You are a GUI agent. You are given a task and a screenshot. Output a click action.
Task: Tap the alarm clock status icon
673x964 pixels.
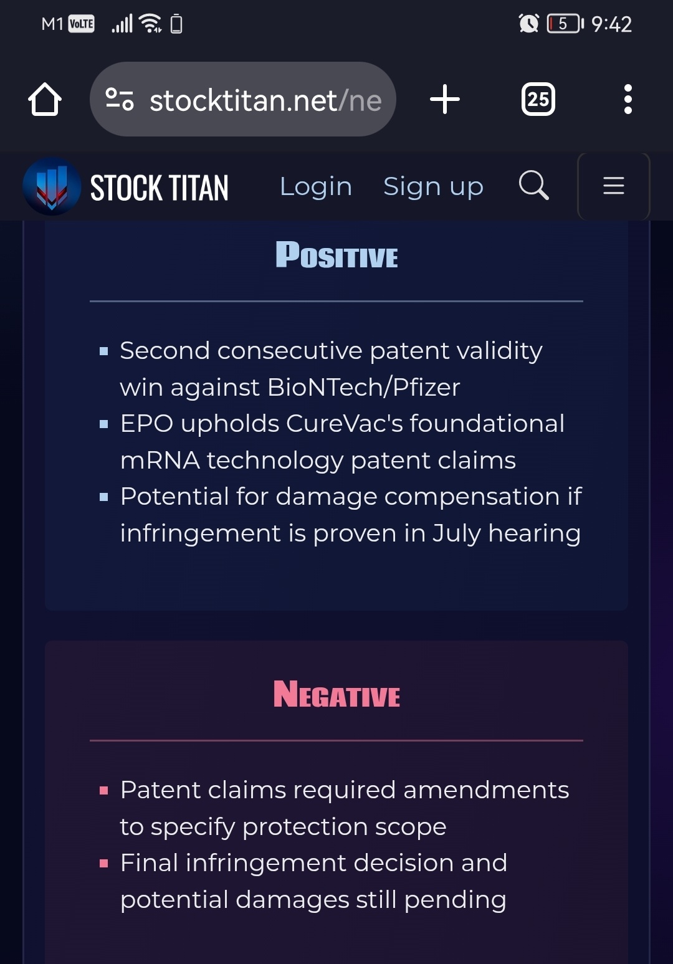coord(528,24)
